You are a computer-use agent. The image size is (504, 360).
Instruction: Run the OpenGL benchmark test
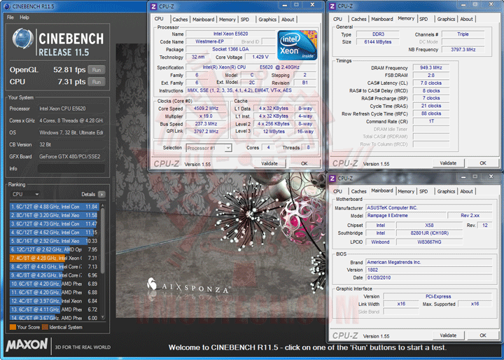click(97, 70)
